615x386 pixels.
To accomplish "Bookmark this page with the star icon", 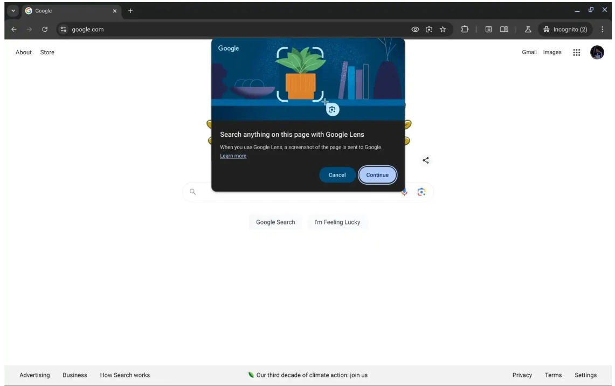I will click(x=443, y=29).
